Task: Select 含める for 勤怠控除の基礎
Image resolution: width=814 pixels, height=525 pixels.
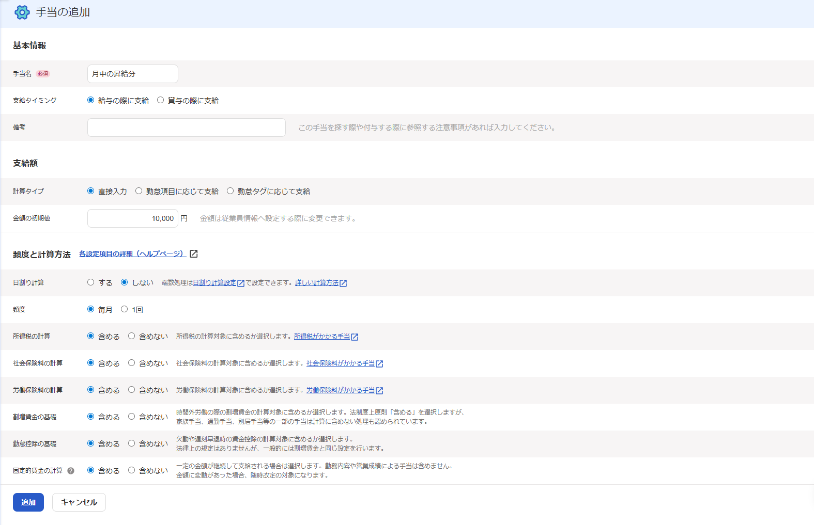Action: 91,443
